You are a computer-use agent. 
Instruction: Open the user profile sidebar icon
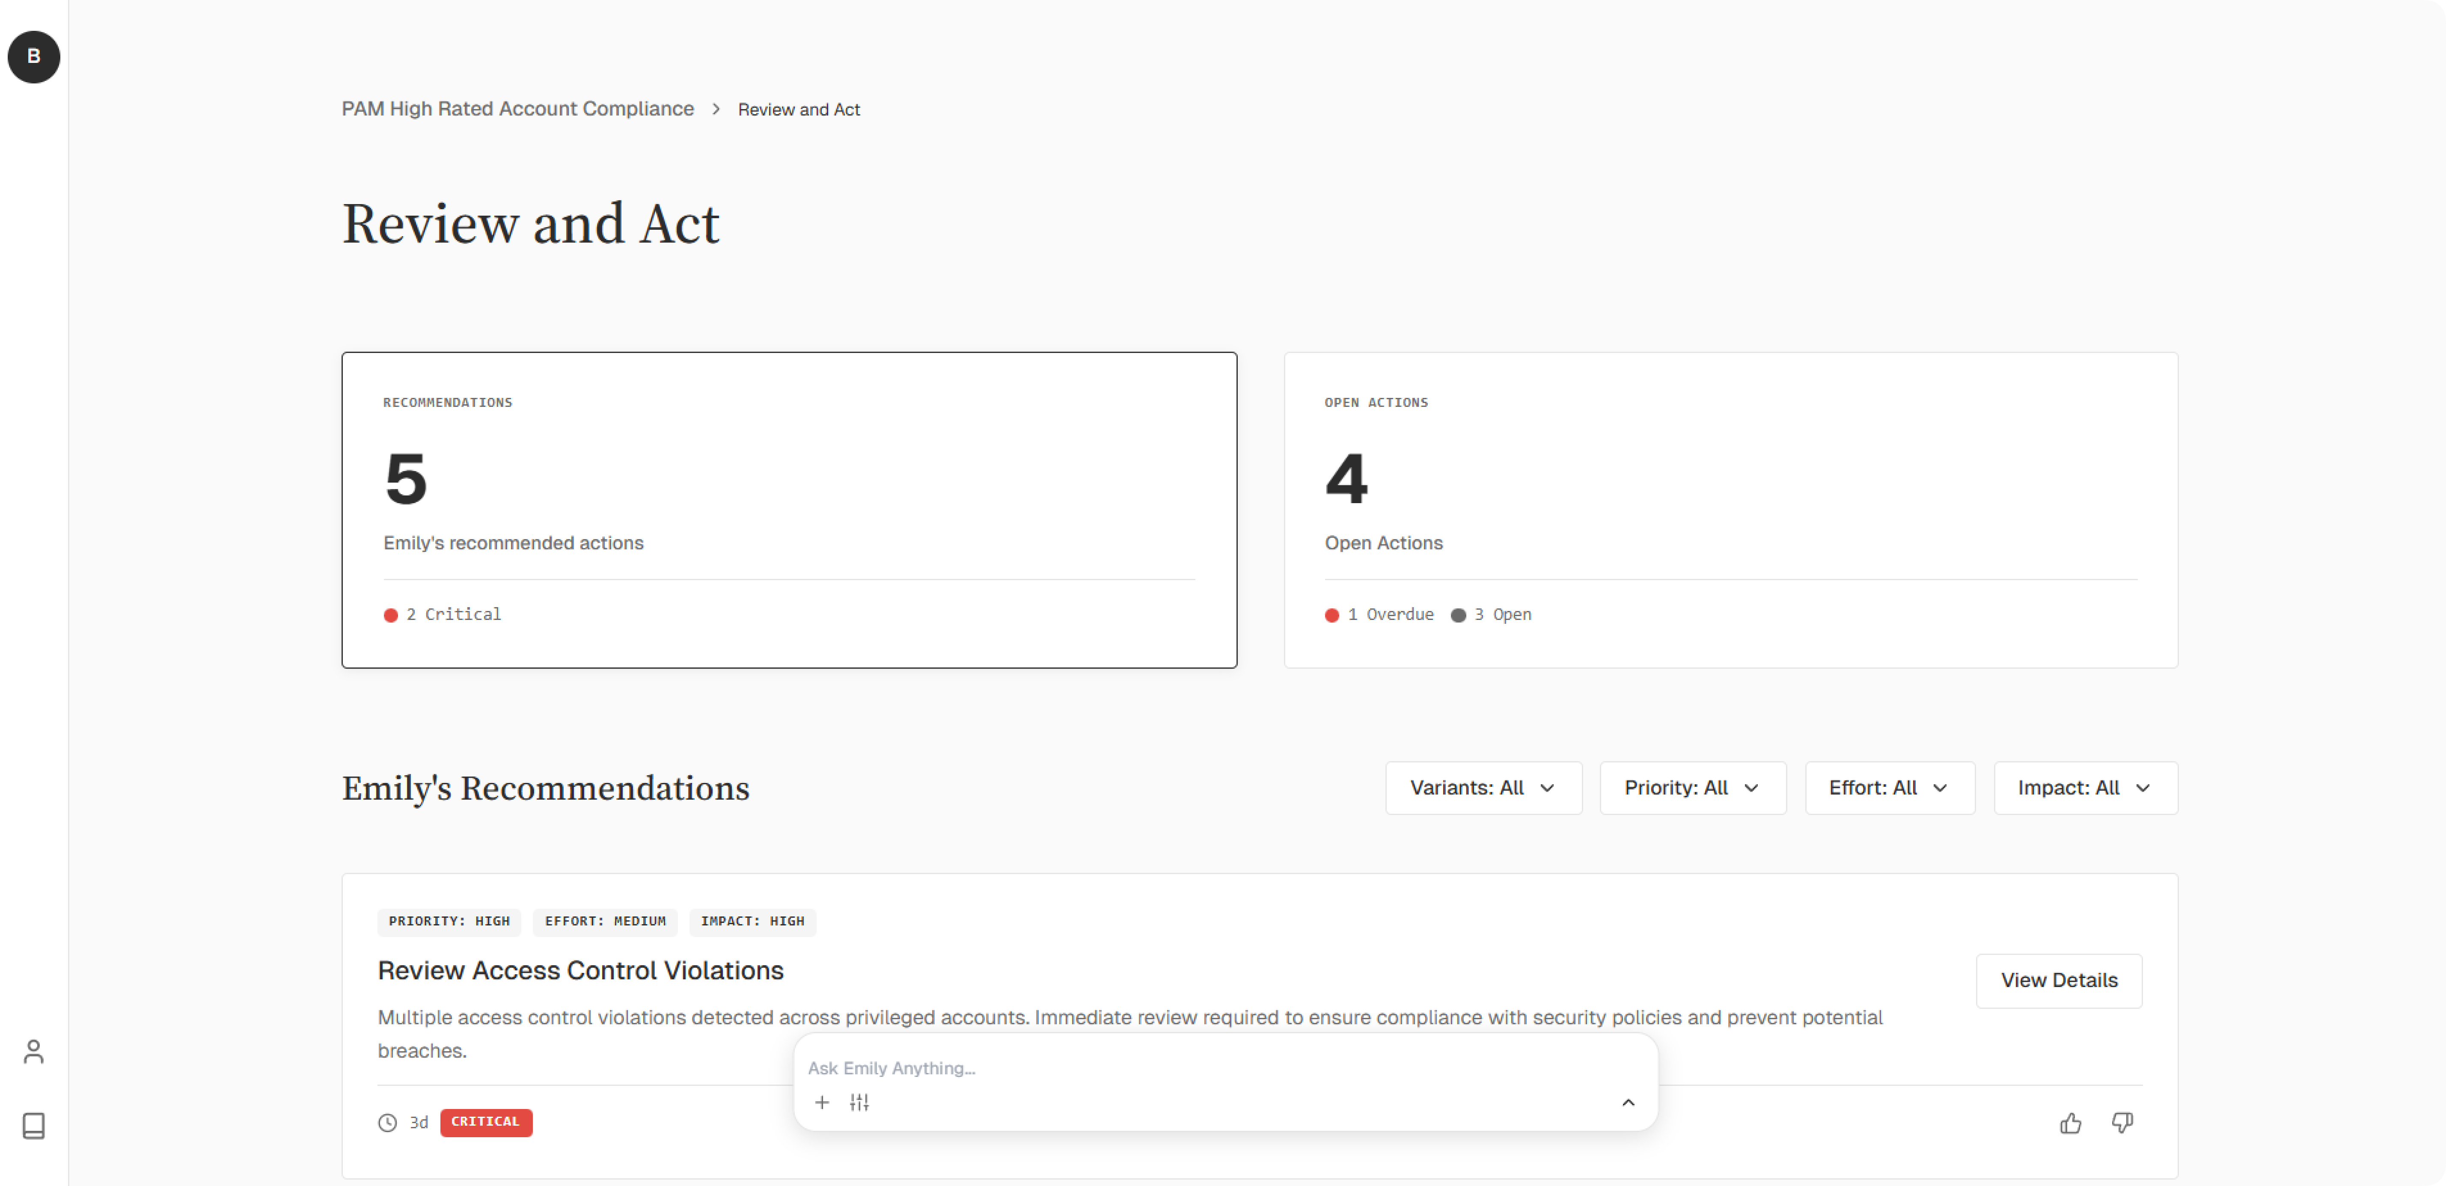point(34,1051)
